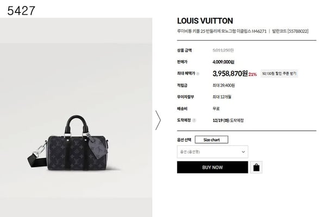Click the 최대 12개월 installment info

click(x=222, y=97)
